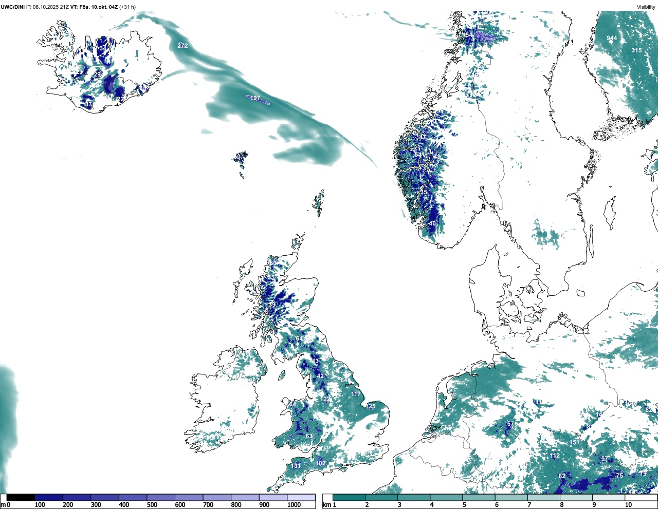658x509 pixels.
Task: Click the '117' value over eastern England
Action: coord(356,394)
